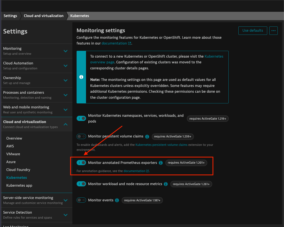Select Kubernetes app in the sidebar
Screen dimensions: 284x227
tap(19, 185)
